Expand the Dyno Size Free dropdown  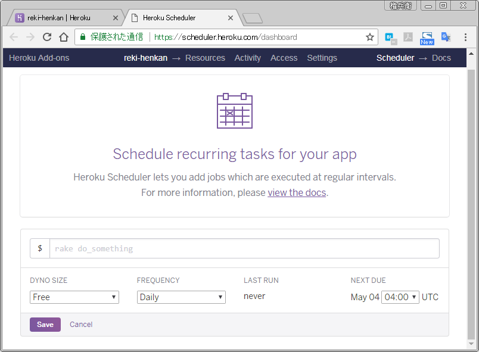click(74, 297)
